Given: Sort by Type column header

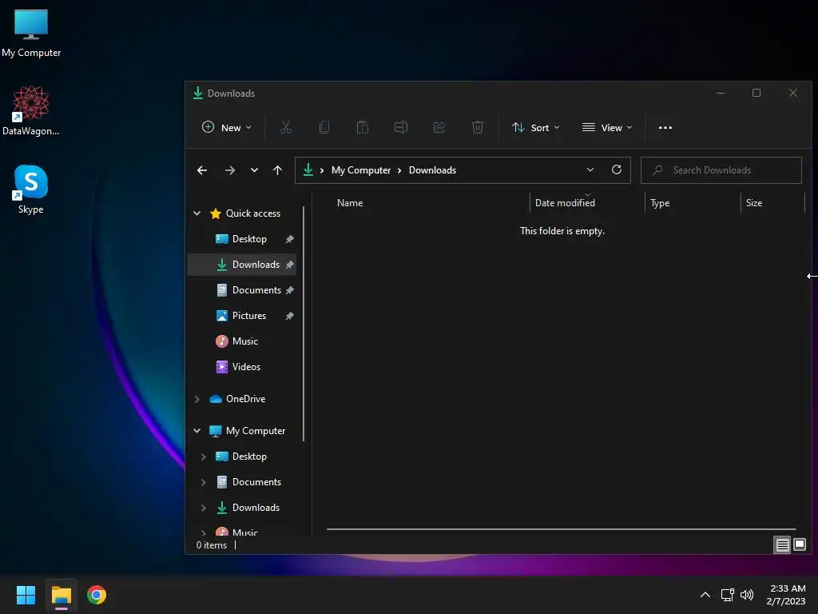Looking at the screenshot, I should click(660, 203).
